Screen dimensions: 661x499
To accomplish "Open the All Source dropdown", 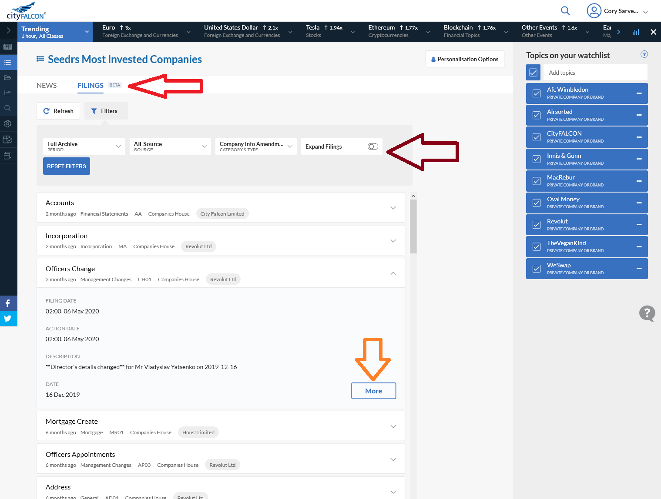I will click(x=170, y=146).
